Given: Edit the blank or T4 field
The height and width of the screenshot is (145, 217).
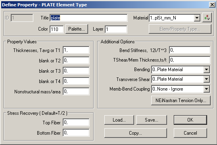Looking at the screenshot, I should tap(76, 81).
